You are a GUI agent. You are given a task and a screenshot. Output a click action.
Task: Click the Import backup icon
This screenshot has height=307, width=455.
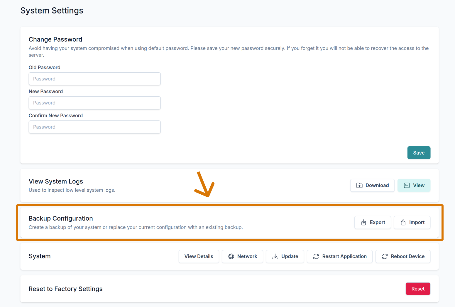point(403,222)
